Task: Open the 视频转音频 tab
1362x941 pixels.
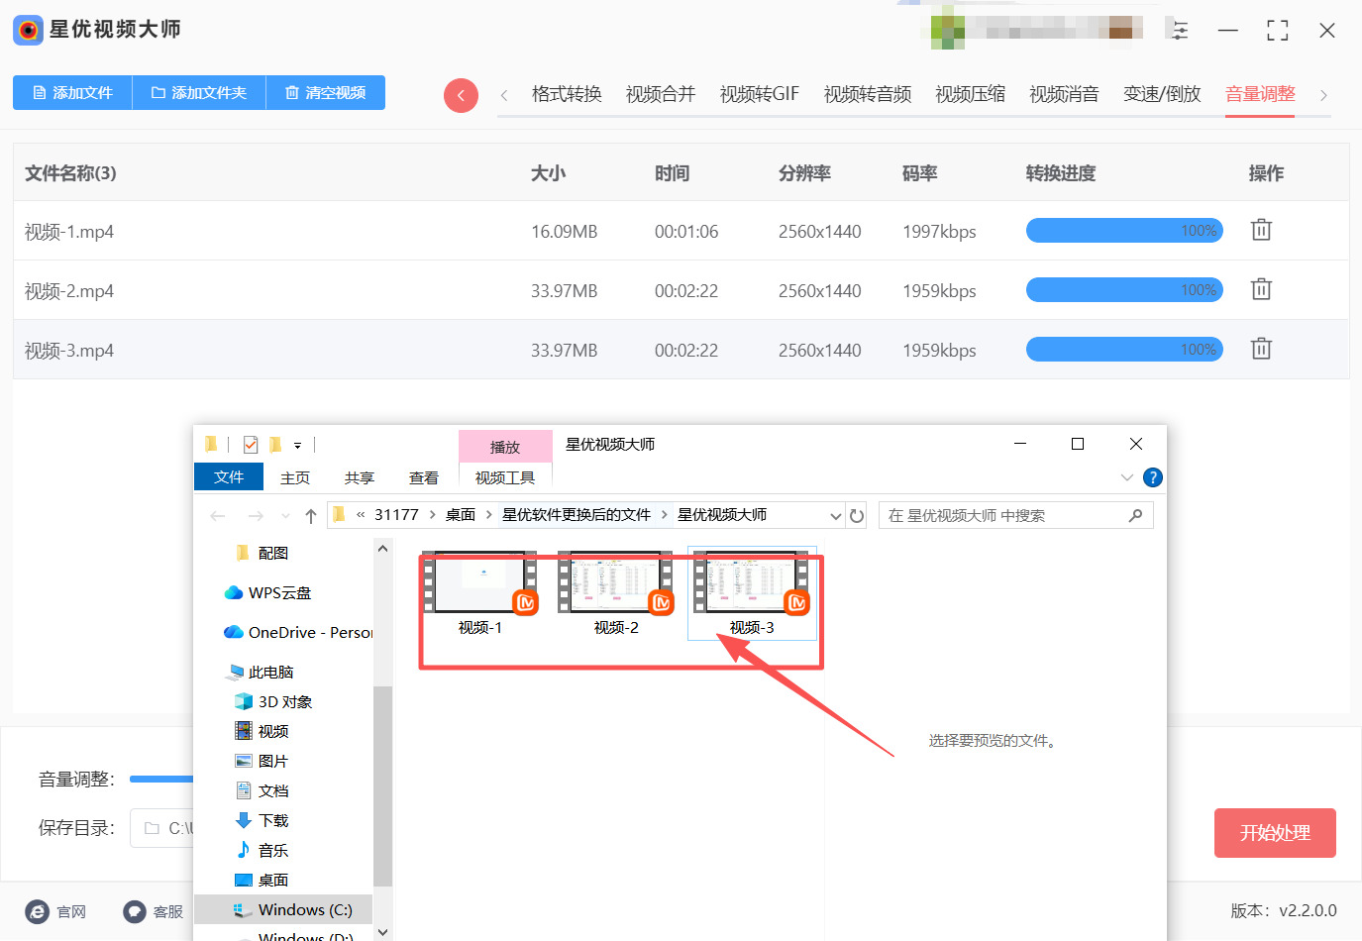Action: (x=868, y=94)
